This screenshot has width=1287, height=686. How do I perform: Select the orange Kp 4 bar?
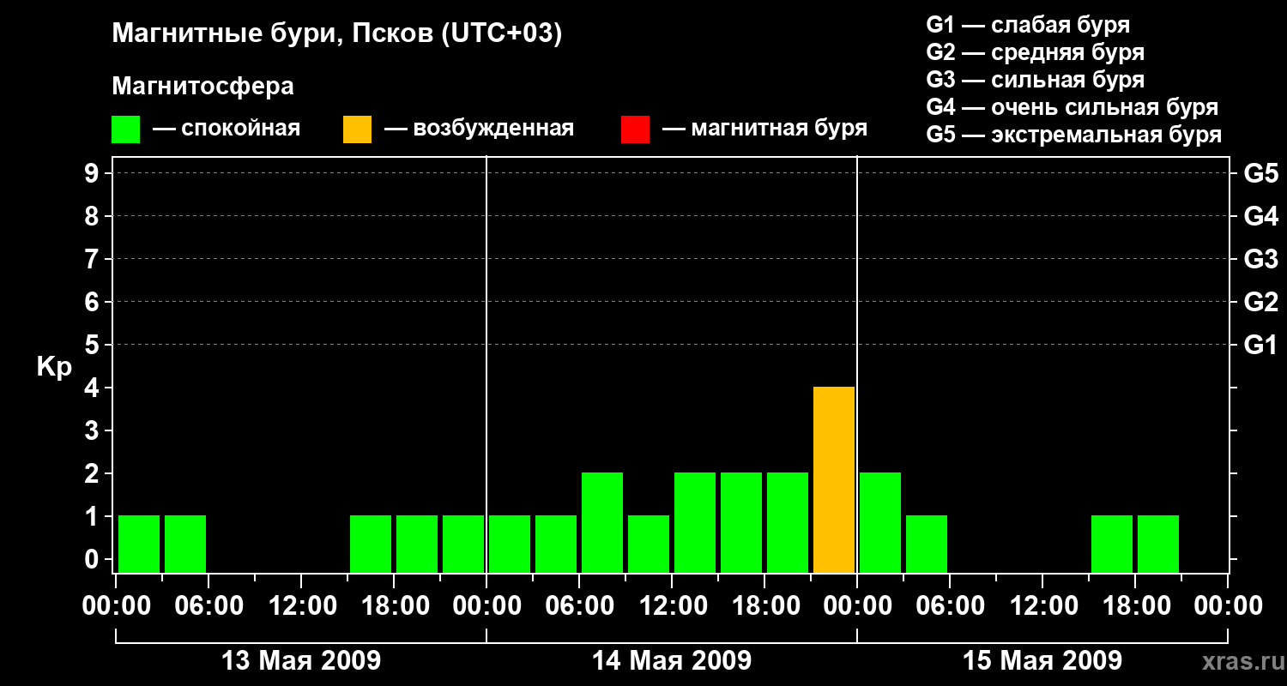[834, 479]
